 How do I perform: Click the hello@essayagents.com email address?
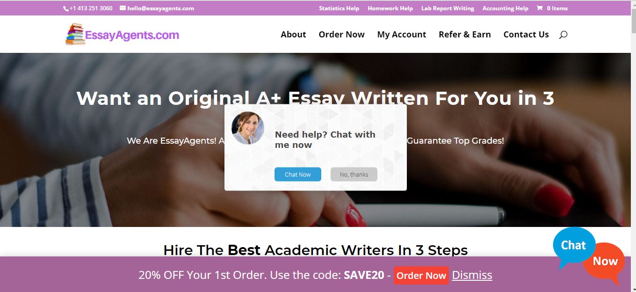coord(160,8)
